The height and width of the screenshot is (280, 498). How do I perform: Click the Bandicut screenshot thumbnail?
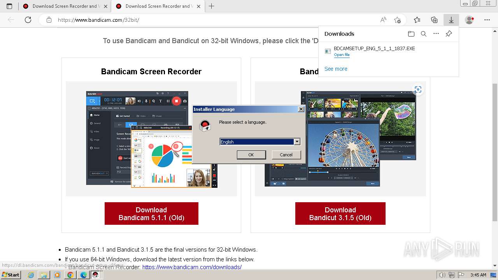[x=340, y=139]
